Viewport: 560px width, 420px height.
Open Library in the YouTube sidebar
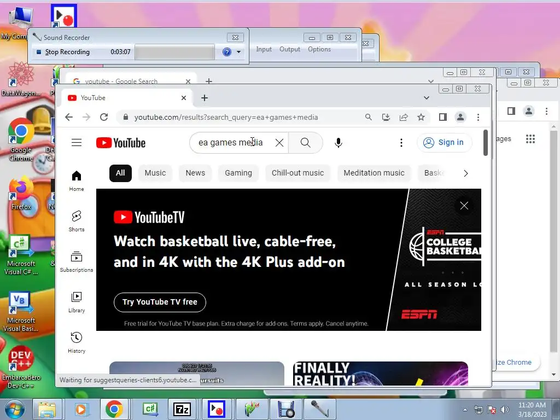coord(77,302)
